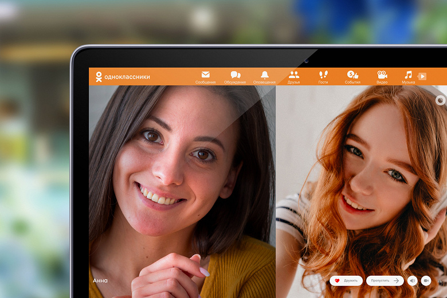Select the red-haired woman's video feed
The image size is (447, 298).
tap(361, 191)
